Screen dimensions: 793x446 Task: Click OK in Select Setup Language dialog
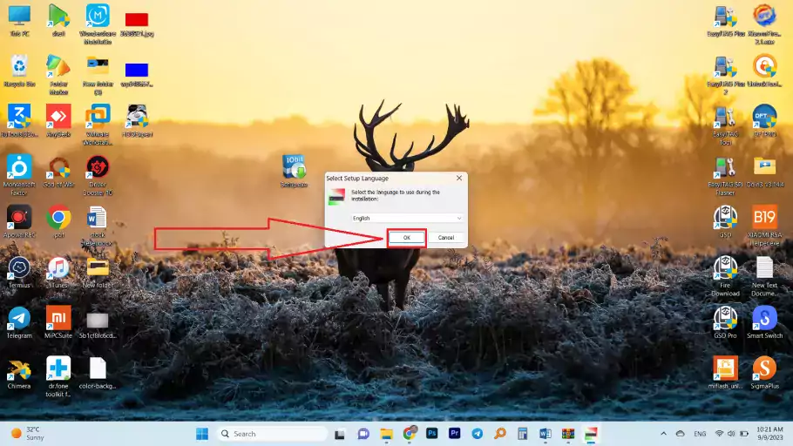[406, 237]
